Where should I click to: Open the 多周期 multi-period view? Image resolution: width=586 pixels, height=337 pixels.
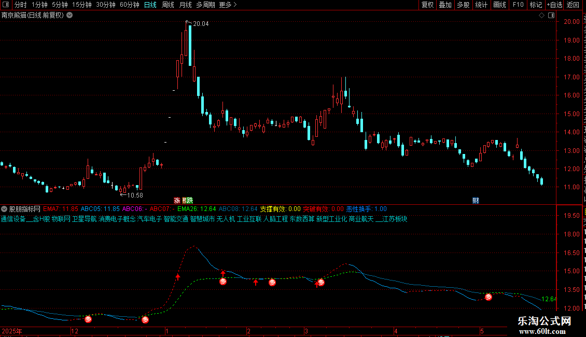[x=205, y=5]
